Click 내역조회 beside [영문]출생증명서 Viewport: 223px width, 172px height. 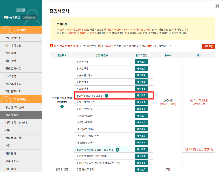tap(141, 143)
